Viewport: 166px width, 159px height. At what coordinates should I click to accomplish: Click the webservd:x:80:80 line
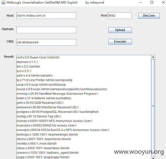pos(48,107)
